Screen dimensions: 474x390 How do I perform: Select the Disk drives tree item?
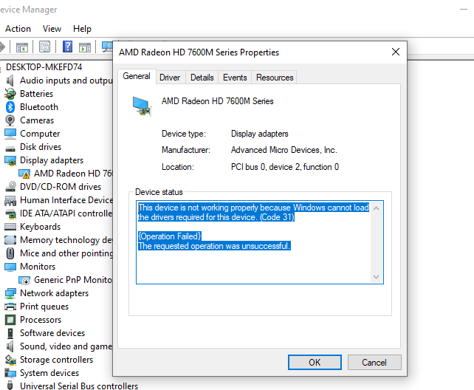tap(41, 147)
